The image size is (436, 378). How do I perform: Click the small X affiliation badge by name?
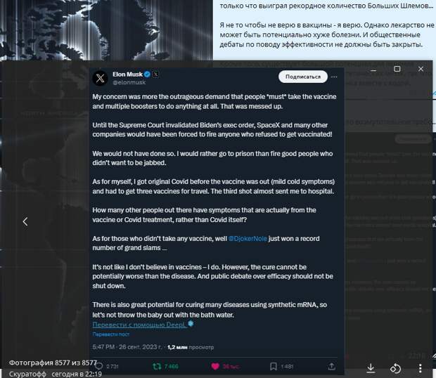155,74
